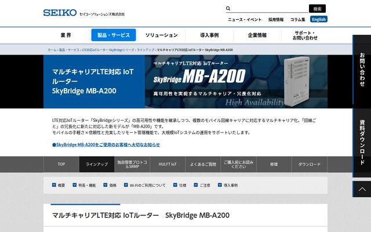Open the サポート・お問い合わせ navigation menu
The width and height of the screenshot is (371, 232).
coord(305,35)
